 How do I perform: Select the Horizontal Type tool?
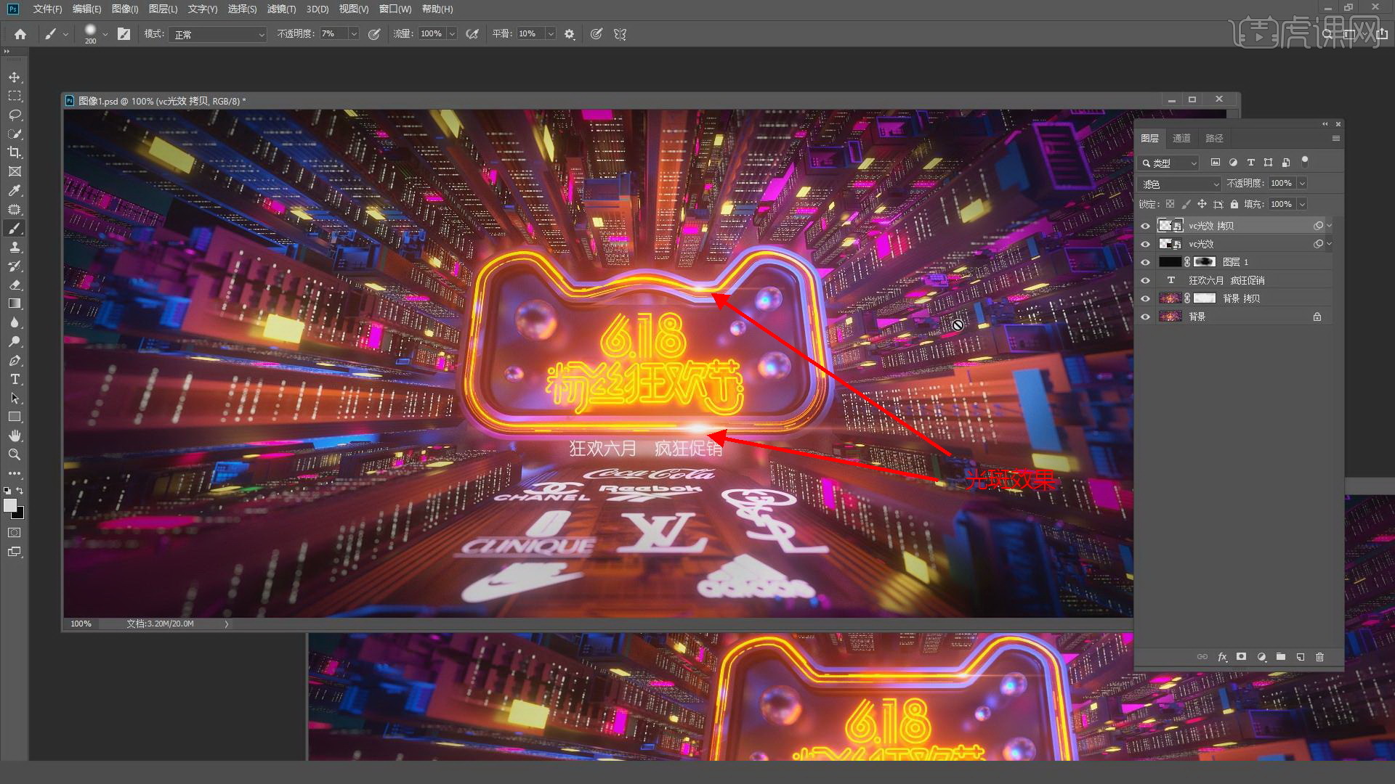coord(15,379)
